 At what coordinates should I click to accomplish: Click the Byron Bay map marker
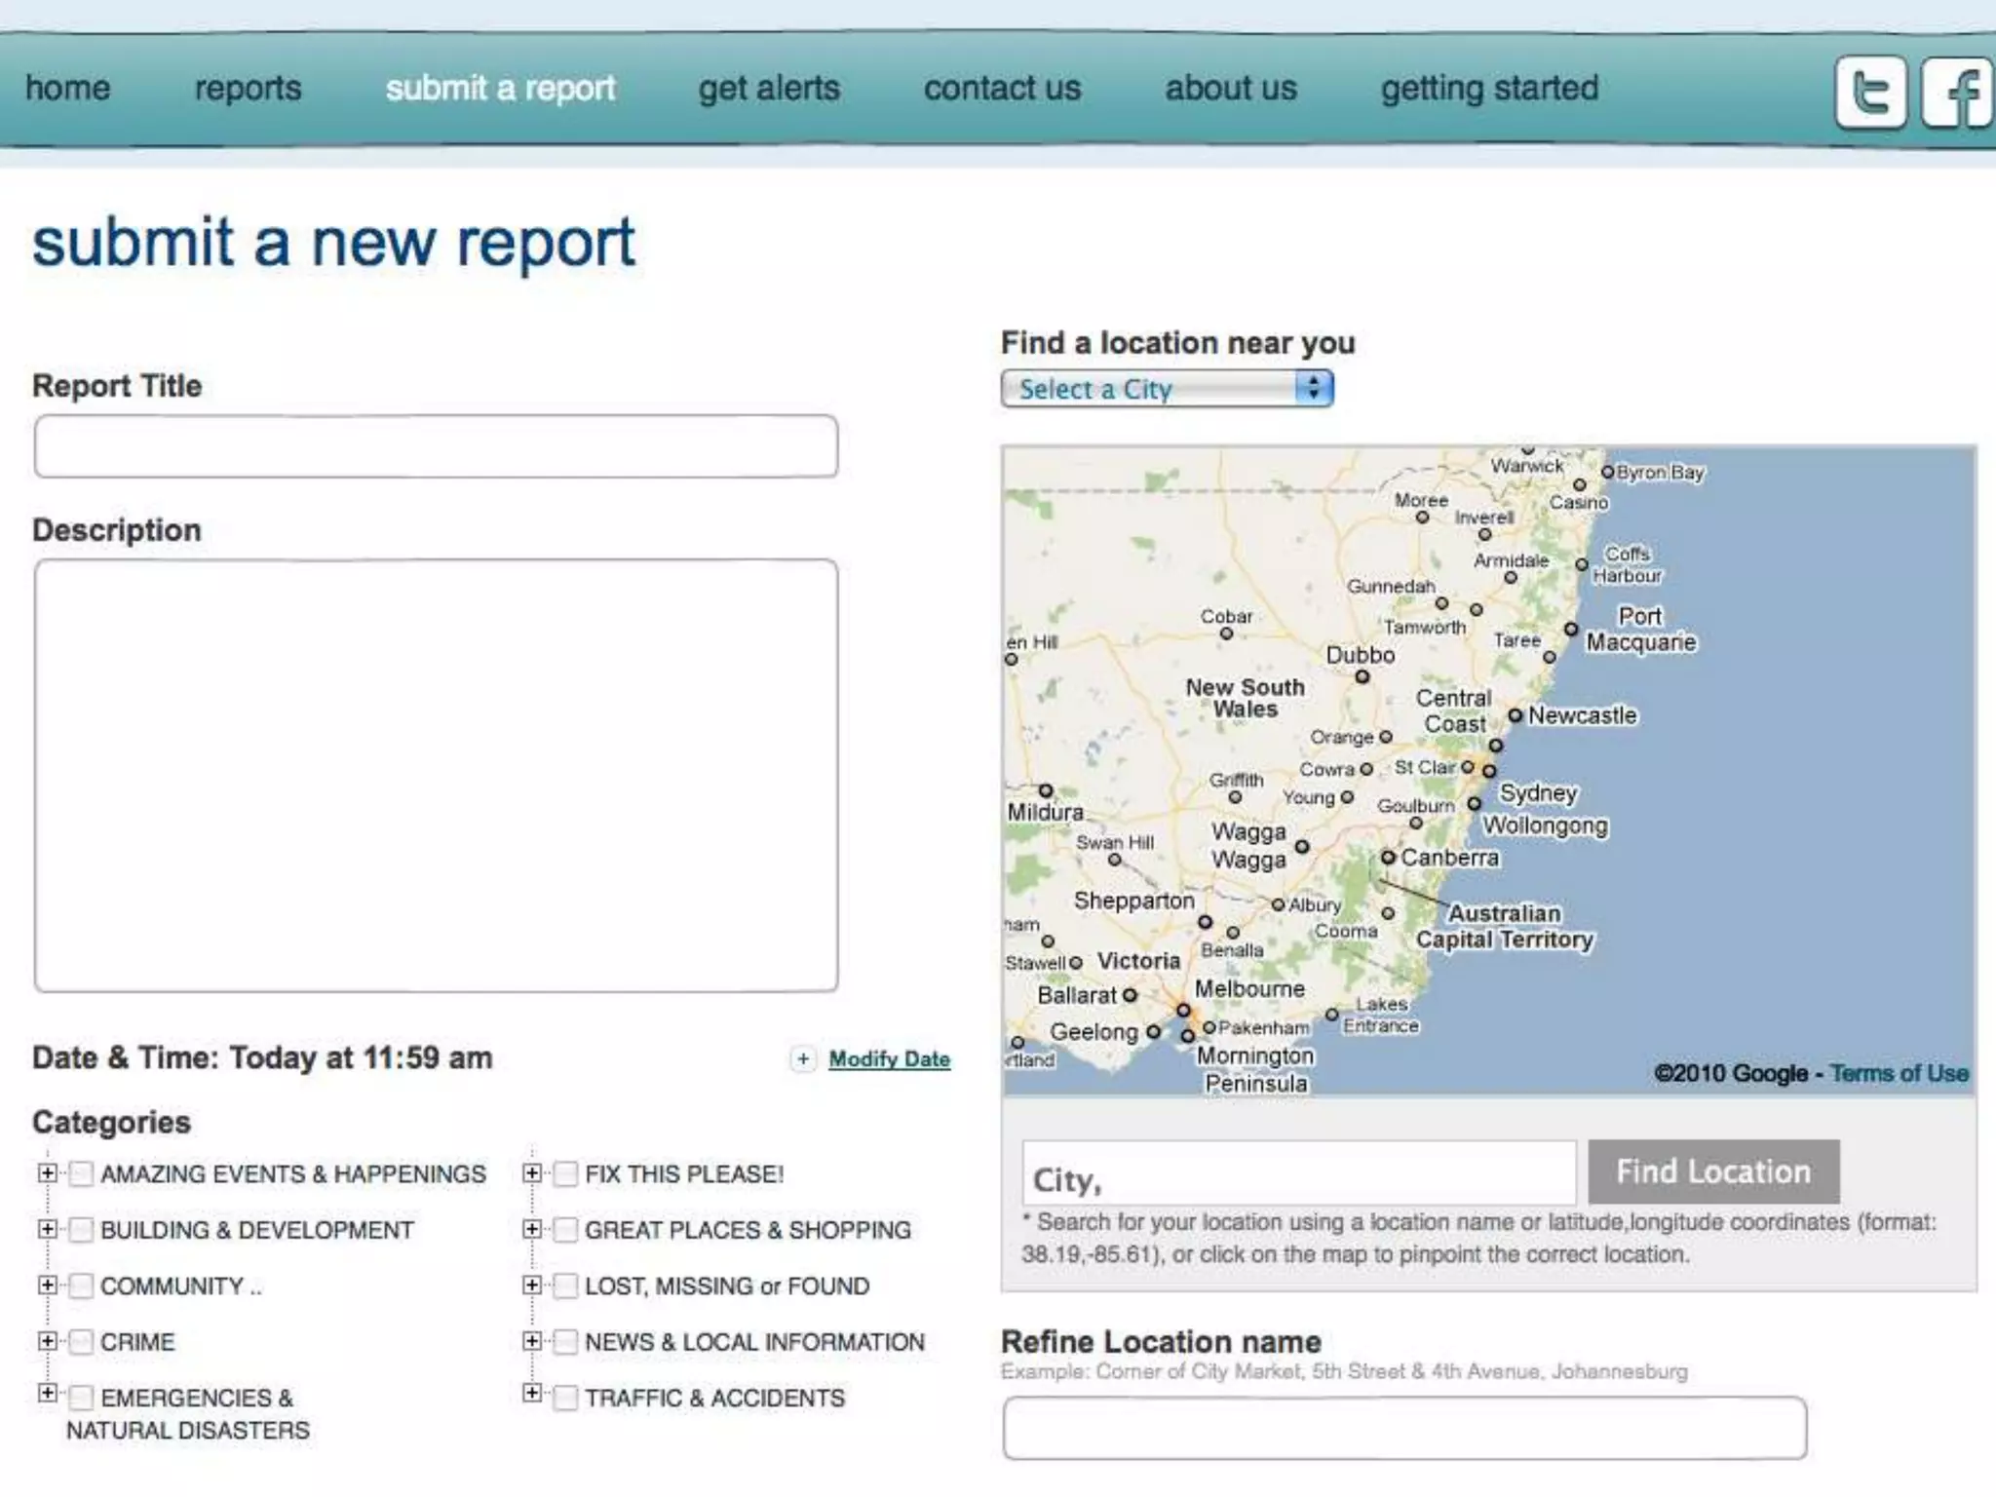(x=1608, y=472)
